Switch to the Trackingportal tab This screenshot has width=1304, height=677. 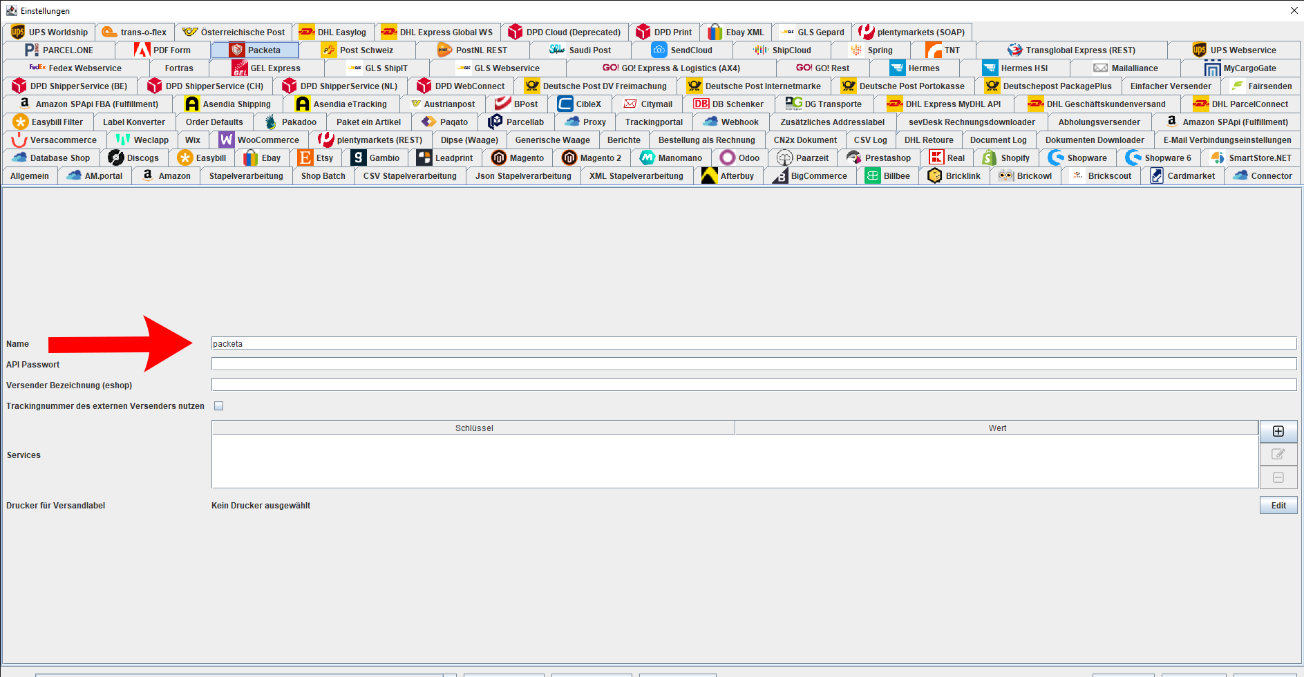pos(654,122)
